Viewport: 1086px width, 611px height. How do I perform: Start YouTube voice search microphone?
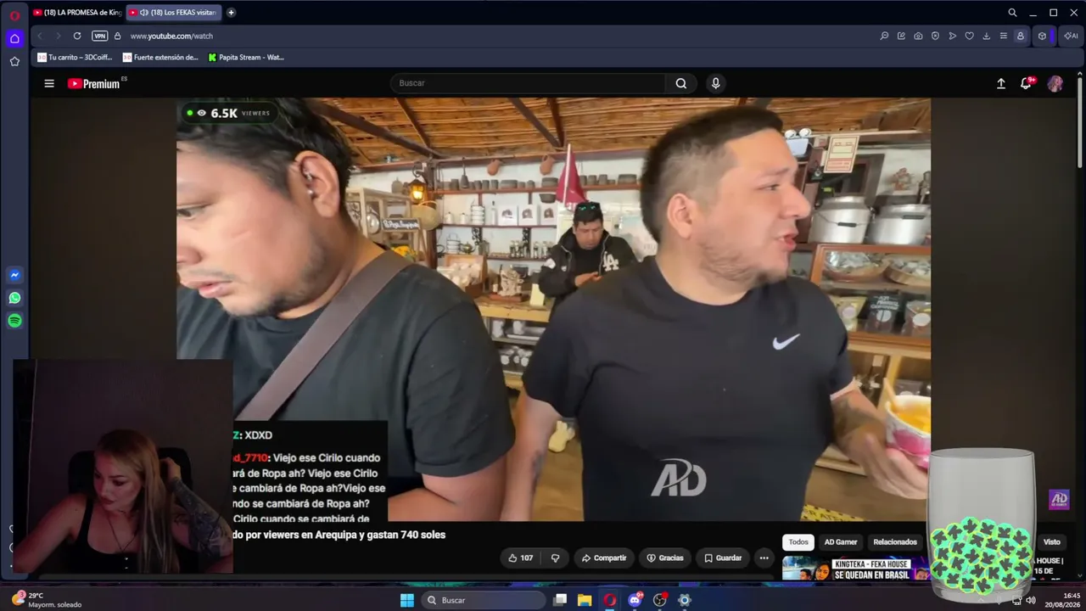click(715, 83)
